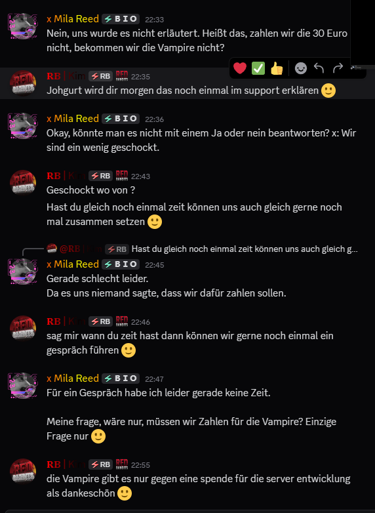Open the add reaction emoji picker

click(301, 68)
